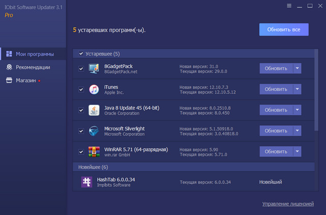Expand dropdown arrow next to 8GadgetPack Обновить
326x215 pixels.
click(297, 68)
